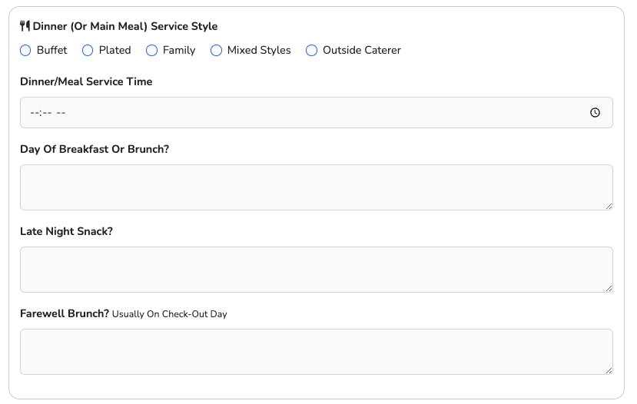This screenshot has width=637, height=404.
Task: Choose the Outside Caterer option
Action: [x=312, y=51]
